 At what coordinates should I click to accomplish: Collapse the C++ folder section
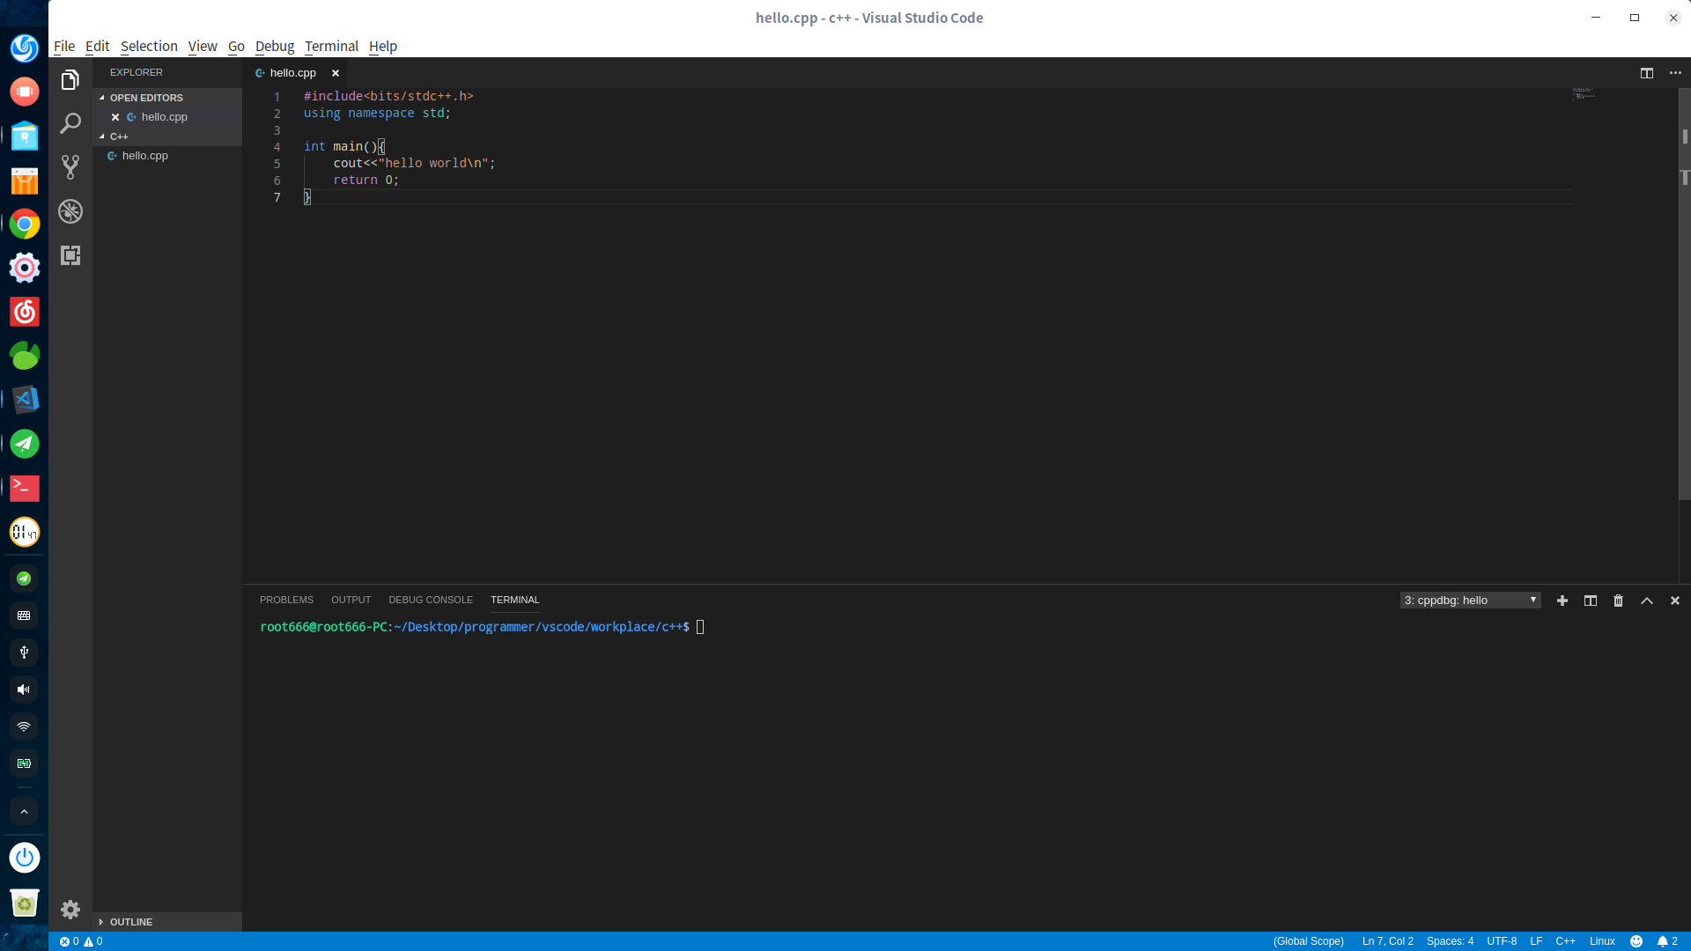point(167,136)
